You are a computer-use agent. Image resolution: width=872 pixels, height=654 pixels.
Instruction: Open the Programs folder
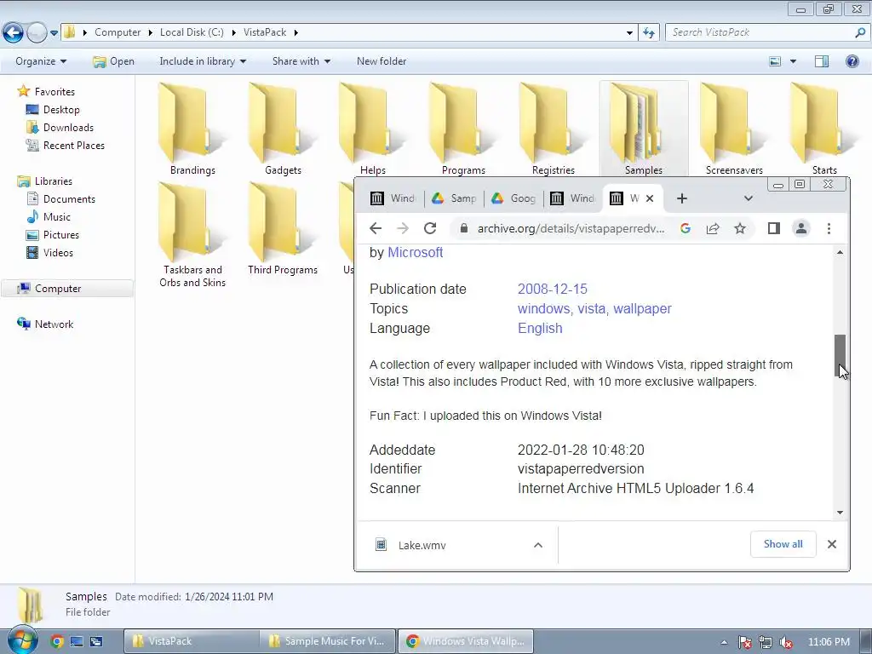[x=463, y=129]
